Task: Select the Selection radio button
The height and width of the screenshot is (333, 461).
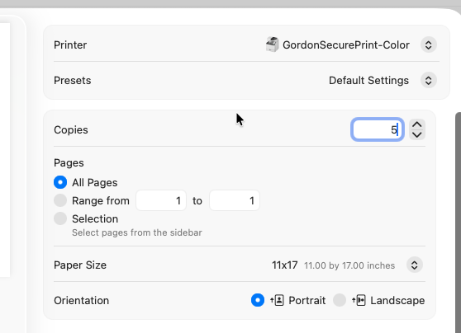Action: pyautogui.click(x=60, y=218)
